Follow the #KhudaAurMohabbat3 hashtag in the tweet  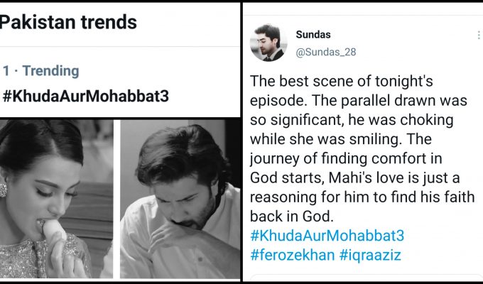[328, 235]
